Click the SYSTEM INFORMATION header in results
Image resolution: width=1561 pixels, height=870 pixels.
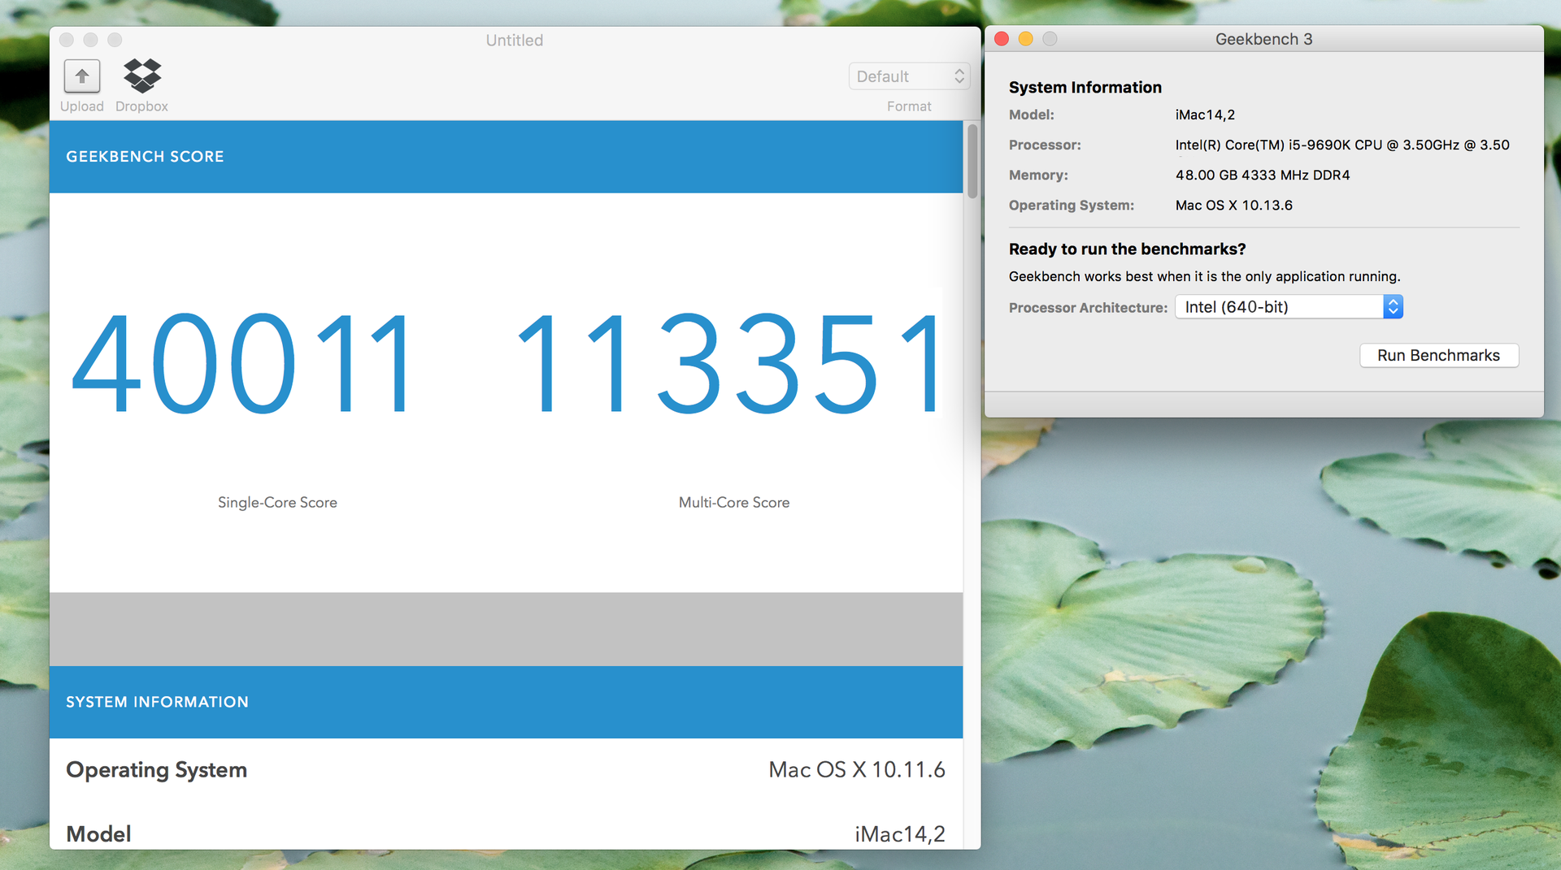tap(157, 702)
